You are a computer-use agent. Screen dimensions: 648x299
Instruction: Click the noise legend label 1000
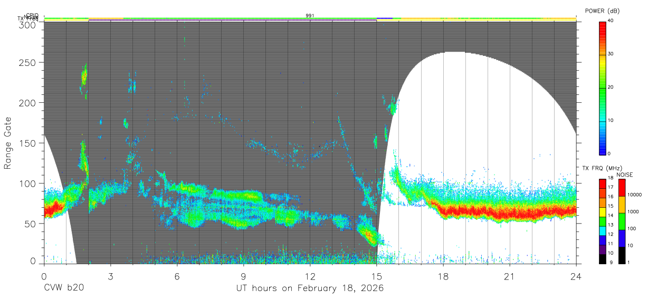click(x=632, y=211)
